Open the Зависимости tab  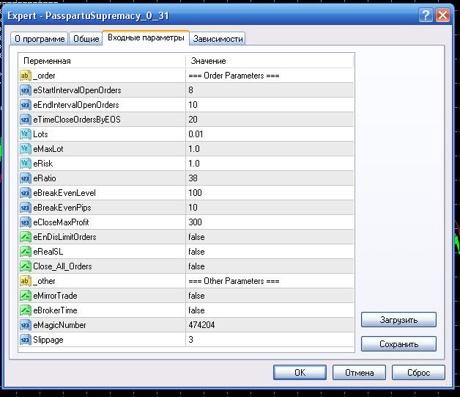(x=218, y=39)
